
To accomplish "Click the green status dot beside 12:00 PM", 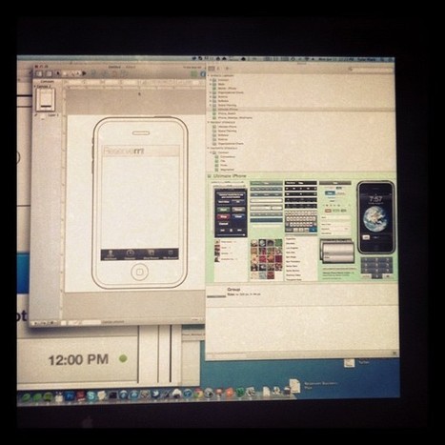I will coord(123,359).
